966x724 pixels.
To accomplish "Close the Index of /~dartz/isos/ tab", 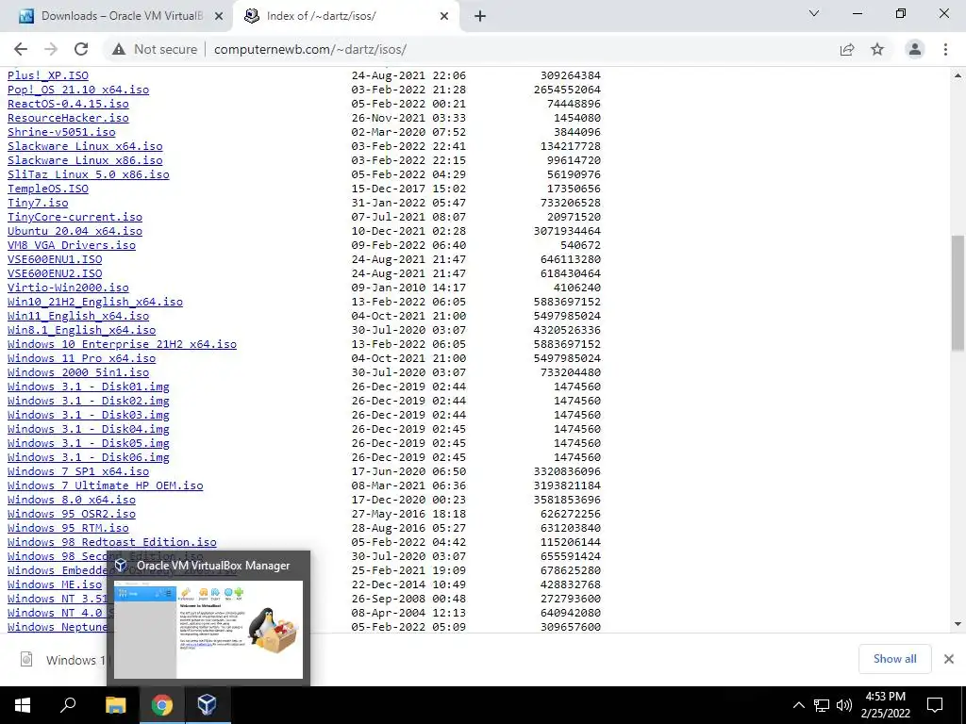I will [444, 17].
